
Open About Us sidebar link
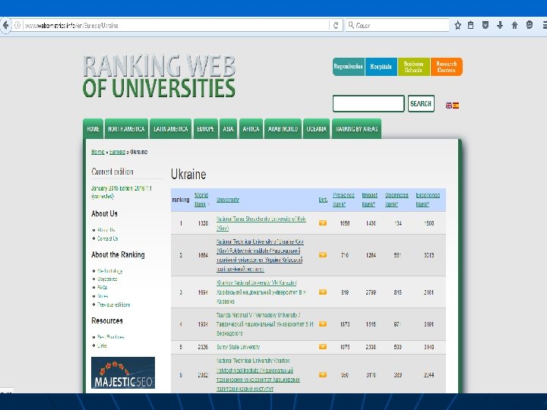[x=106, y=230]
